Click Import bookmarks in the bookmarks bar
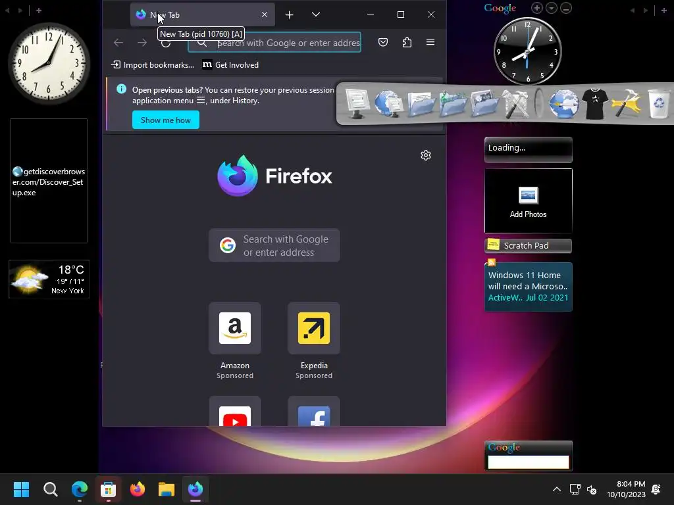This screenshot has height=505, width=674. [x=153, y=65]
